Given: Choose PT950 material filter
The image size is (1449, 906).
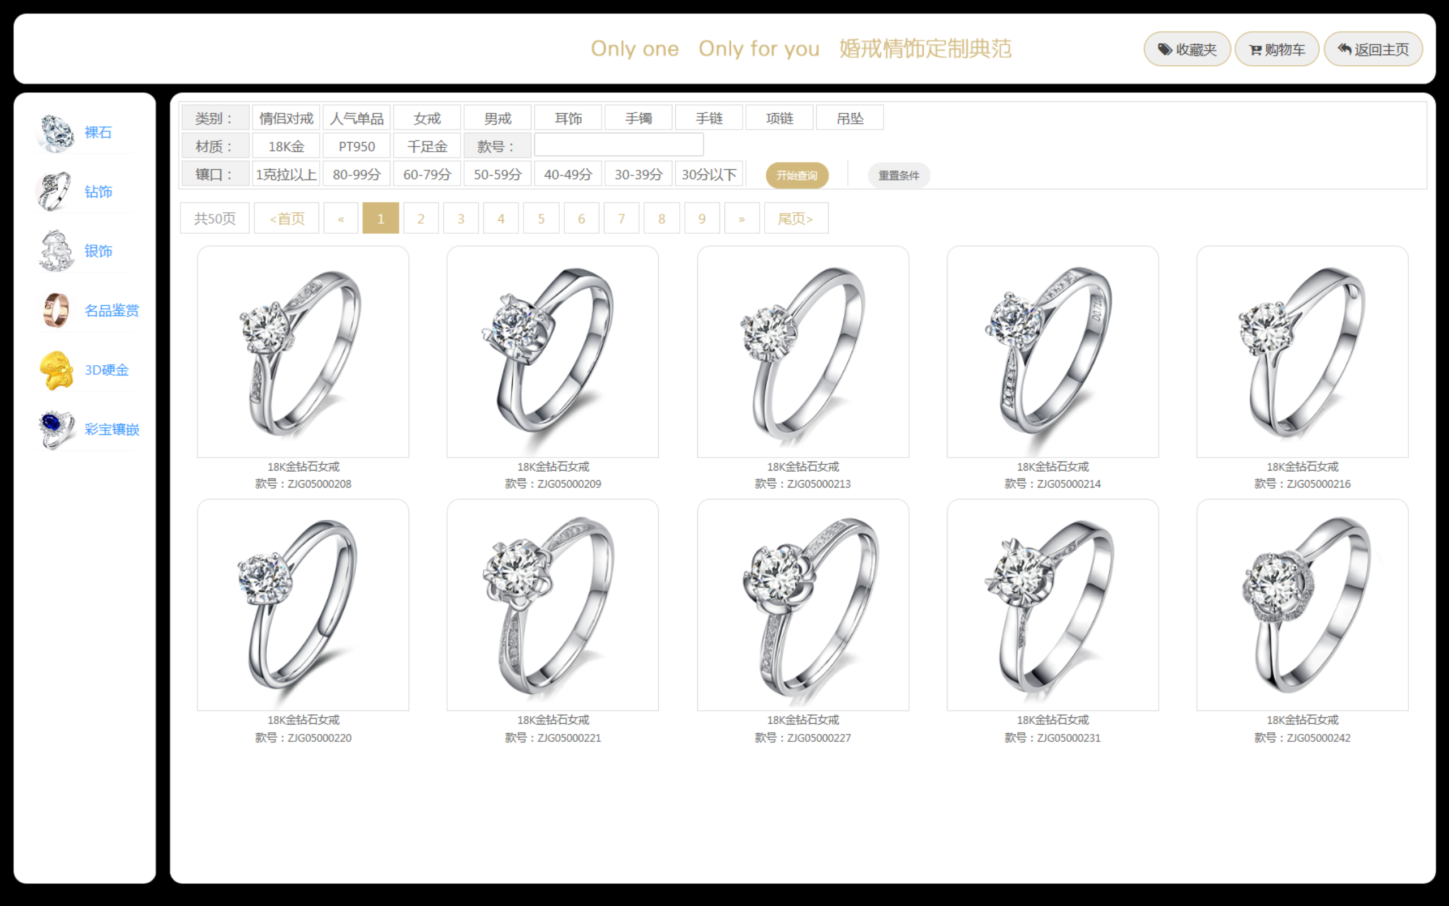Looking at the screenshot, I should (357, 146).
